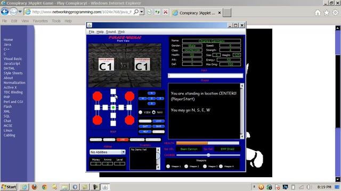Select the Weapon 2 radio button
The width and height of the screenshot is (341, 191).
tap(186, 166)
